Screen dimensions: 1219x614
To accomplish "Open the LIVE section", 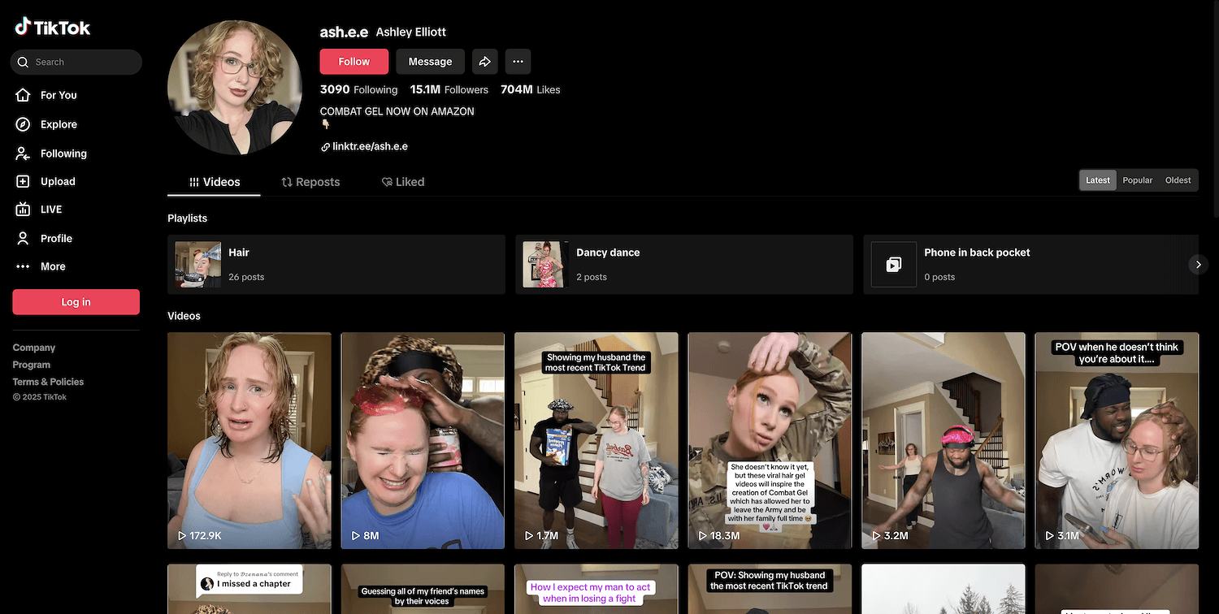I will pyautogui.click(x=50, y=210).
